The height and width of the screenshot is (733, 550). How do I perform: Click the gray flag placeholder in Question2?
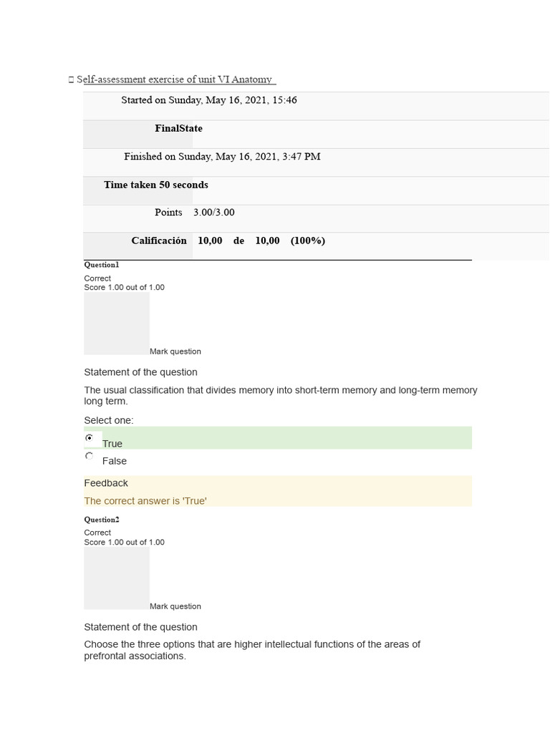pos(117,578)
